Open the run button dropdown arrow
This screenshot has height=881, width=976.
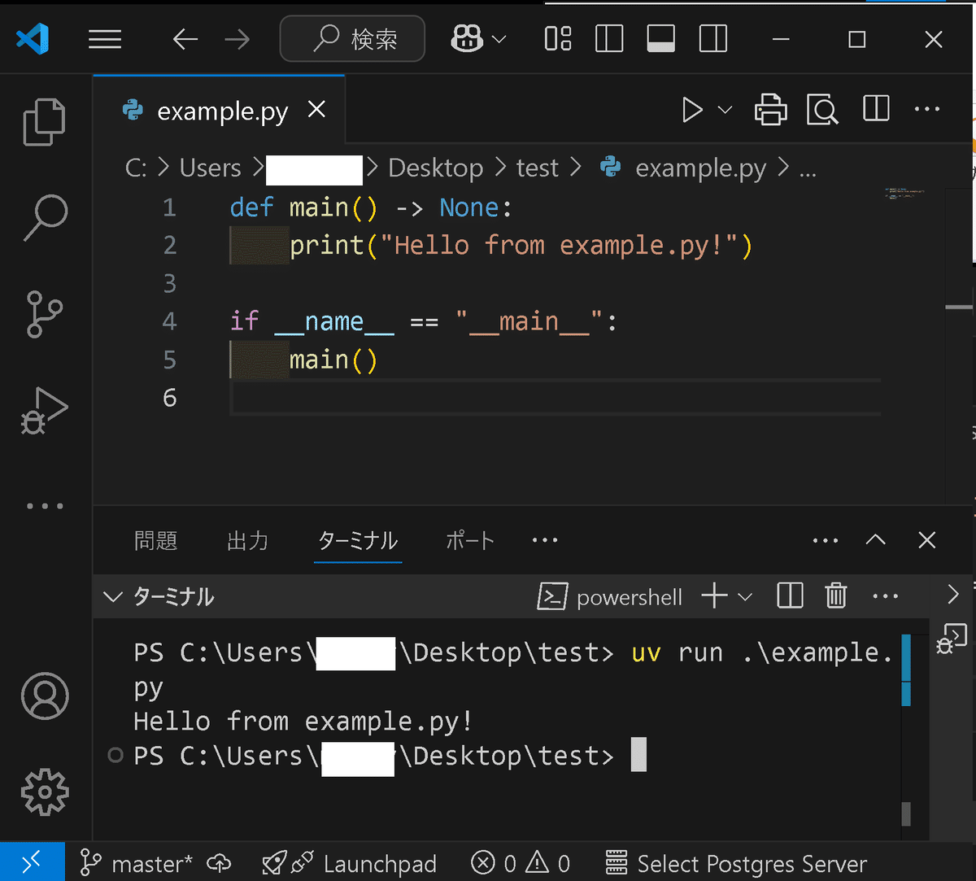725,110
